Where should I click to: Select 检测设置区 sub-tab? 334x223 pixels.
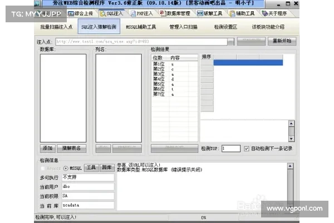(x=225, y=27)
